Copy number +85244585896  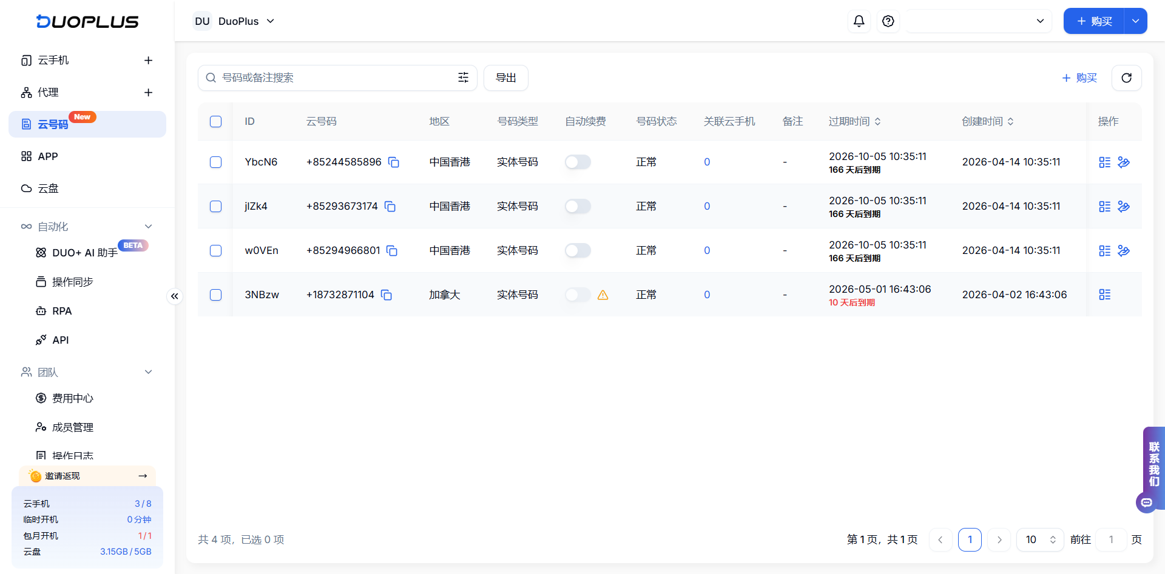click(394, 162)
